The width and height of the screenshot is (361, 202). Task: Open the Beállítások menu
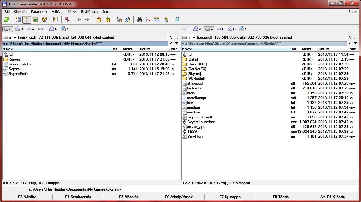pos(90,12)
